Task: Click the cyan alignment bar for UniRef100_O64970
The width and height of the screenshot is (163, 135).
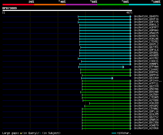Action: (104, 17)
